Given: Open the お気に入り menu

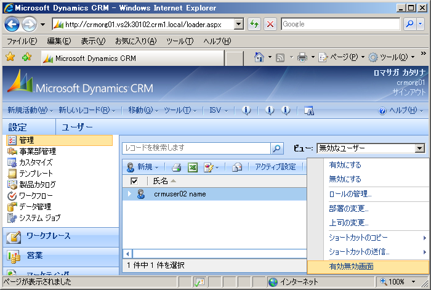Looking at the screenshot, I should (x=136, y=41).
